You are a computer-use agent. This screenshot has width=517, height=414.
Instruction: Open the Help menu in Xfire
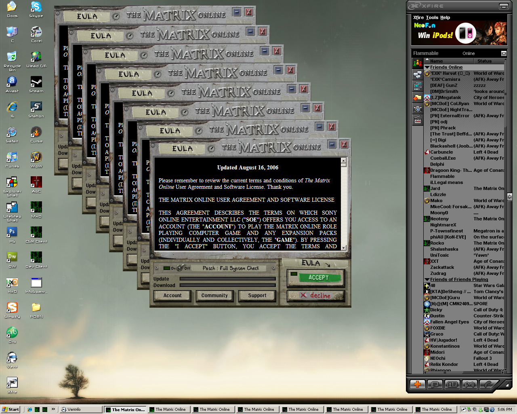pos(445,17)
